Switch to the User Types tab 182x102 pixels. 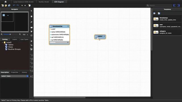24,39
